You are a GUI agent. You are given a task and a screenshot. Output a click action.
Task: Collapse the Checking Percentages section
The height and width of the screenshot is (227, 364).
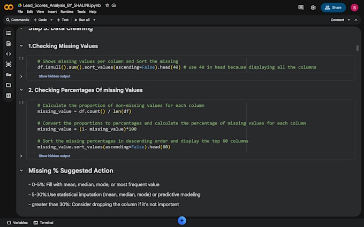tap(21, 90)
